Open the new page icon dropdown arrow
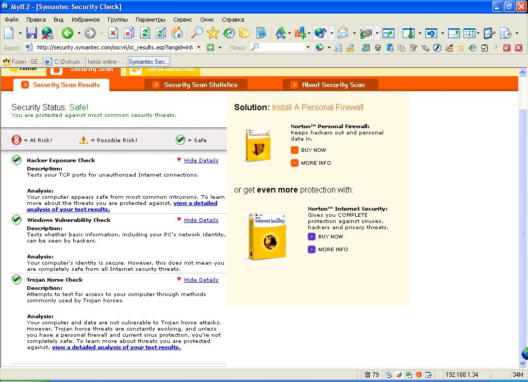 click(20, 33)
